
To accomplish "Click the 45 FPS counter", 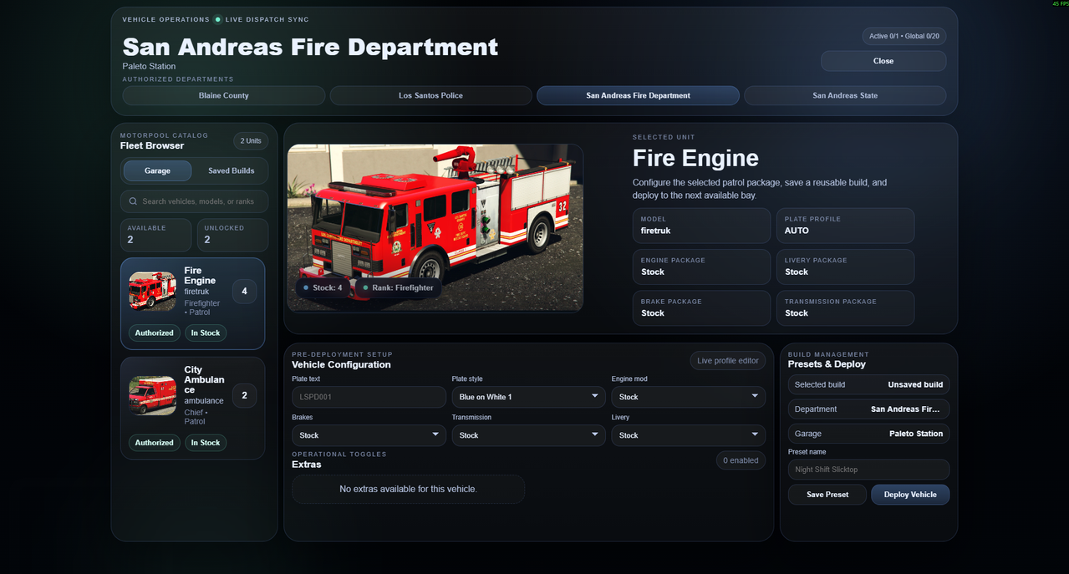I will pyautogui.click(x=1060, y=3).
